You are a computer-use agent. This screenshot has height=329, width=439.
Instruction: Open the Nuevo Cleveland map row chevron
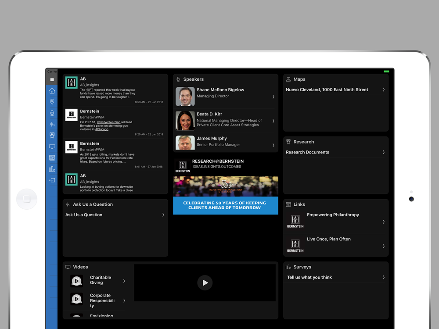tap(384, 89)
